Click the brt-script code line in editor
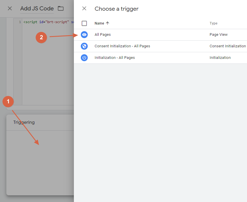The image size is (247, 202). click(48, 22)
